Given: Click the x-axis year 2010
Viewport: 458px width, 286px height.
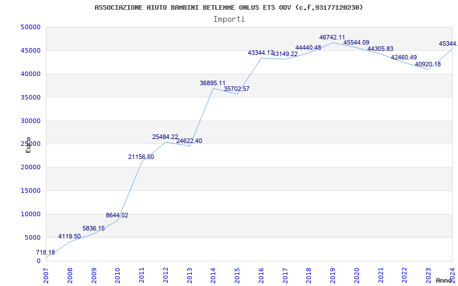Looking at the screenshot, I should [x=118, y=276].
